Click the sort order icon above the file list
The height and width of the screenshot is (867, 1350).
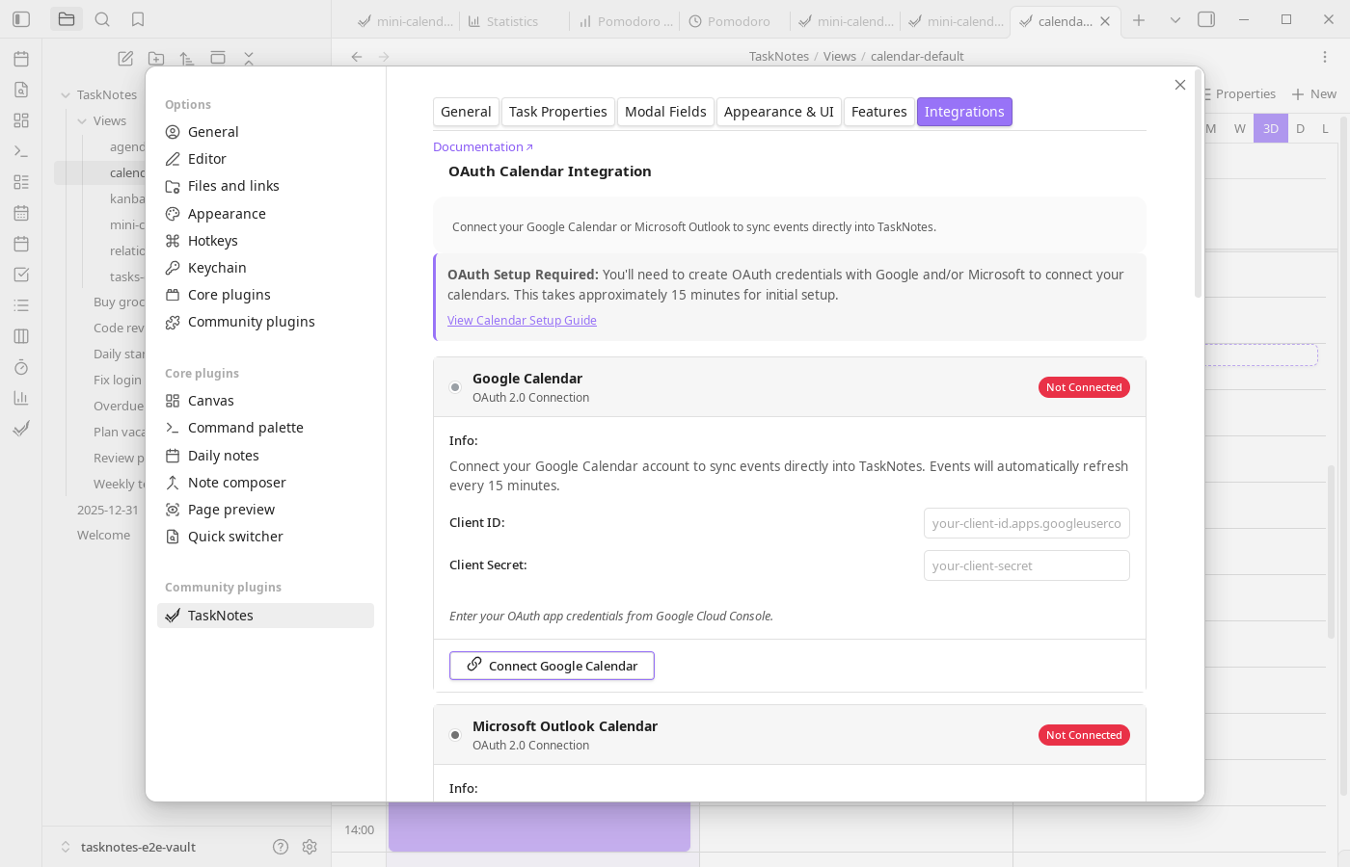[187, 58]
